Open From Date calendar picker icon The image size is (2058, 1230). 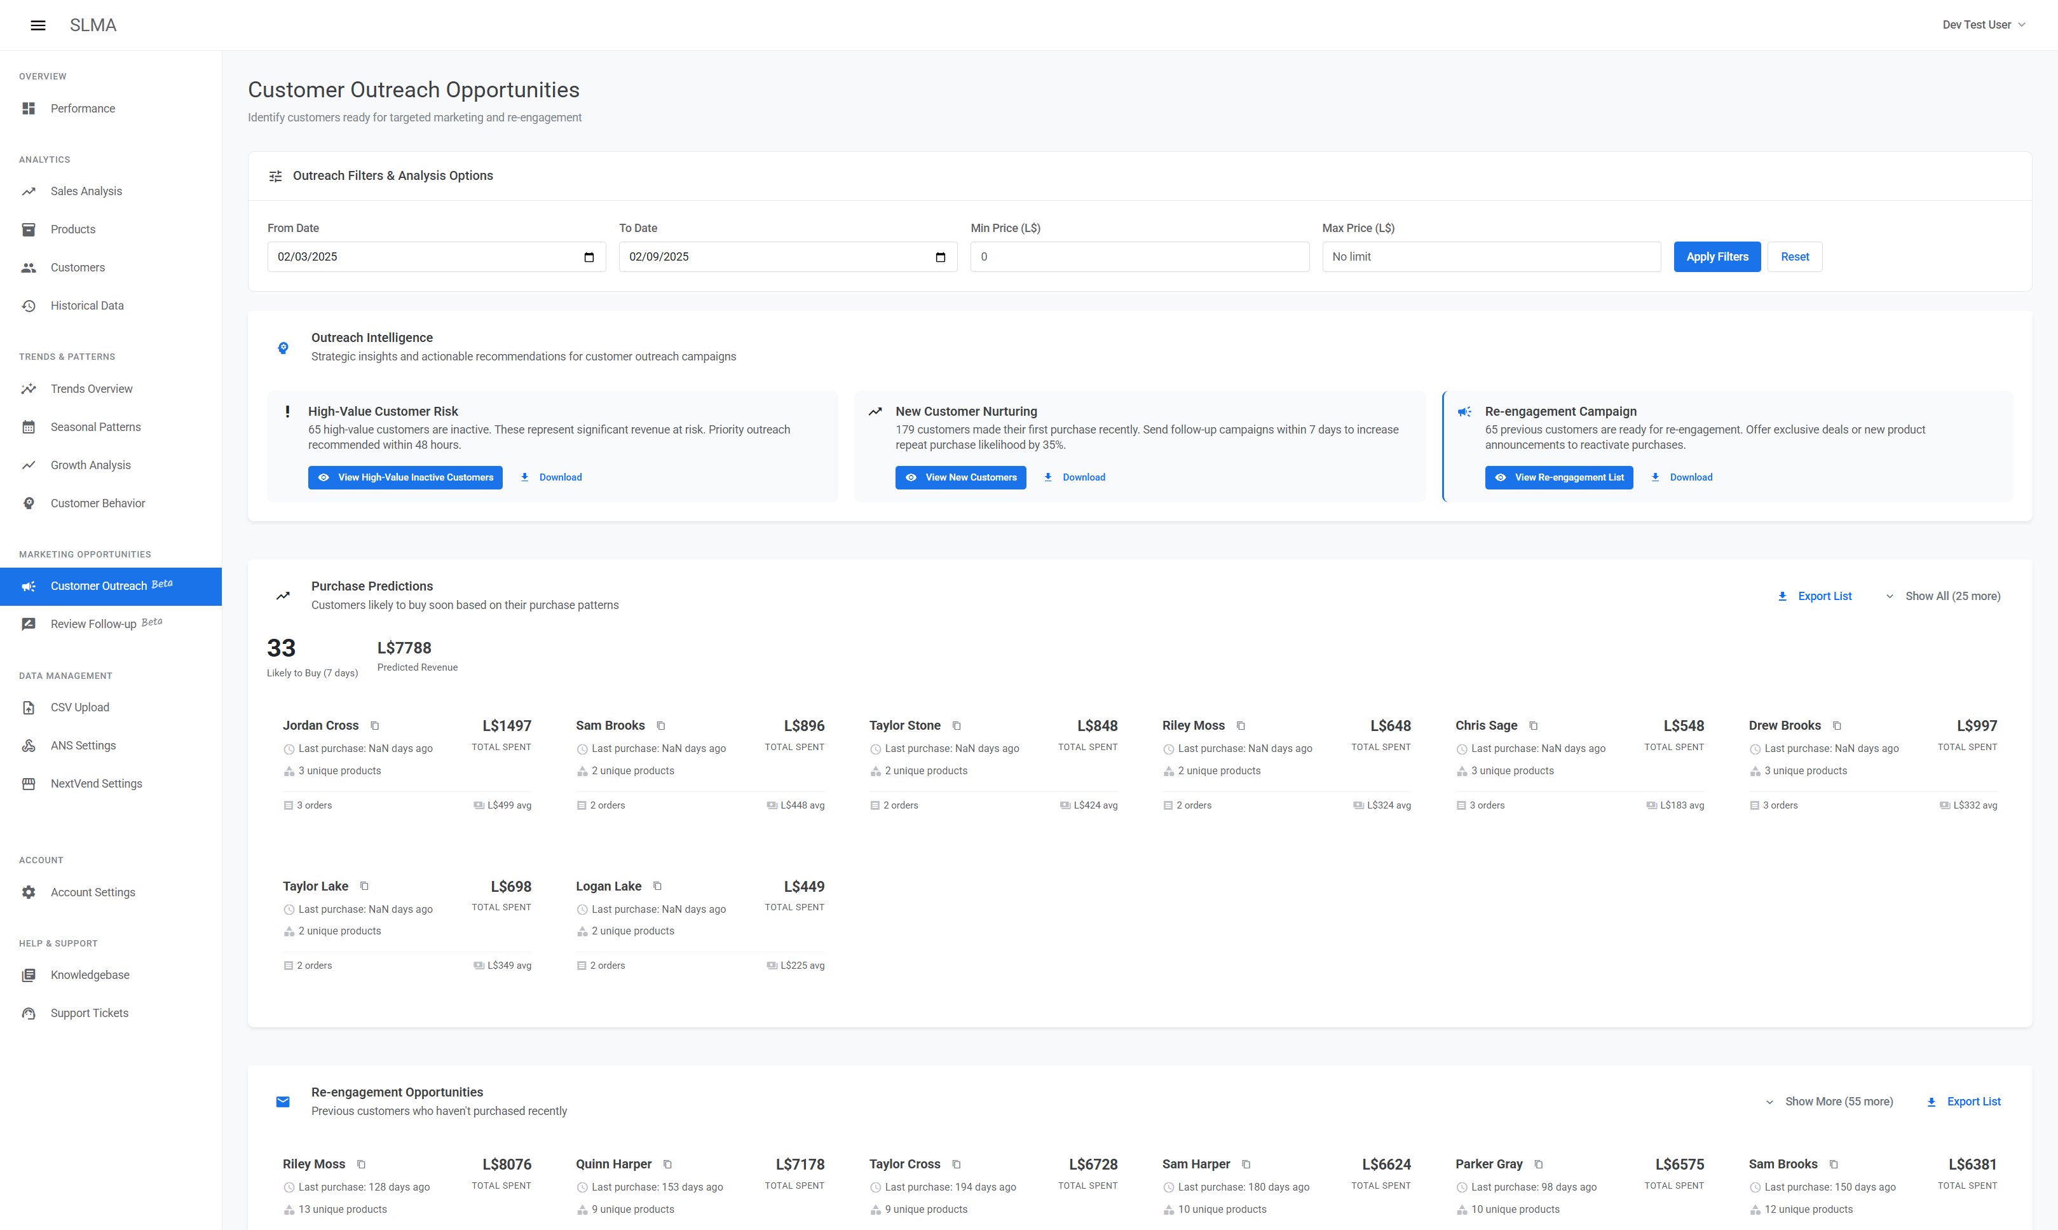click(x=589, y=257)
